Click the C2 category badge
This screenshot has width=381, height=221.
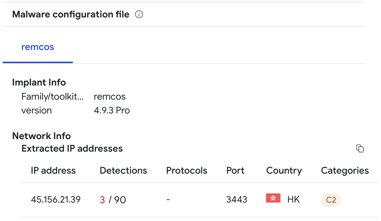coord(331,200)
